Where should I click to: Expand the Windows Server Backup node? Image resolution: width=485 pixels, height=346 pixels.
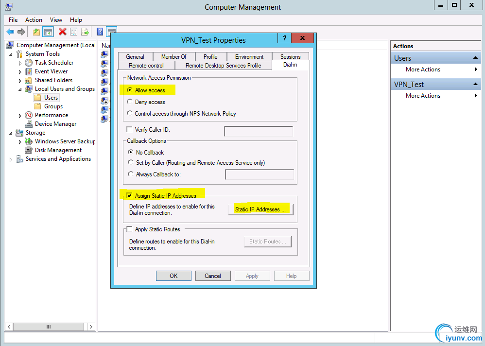coord(20,142)
